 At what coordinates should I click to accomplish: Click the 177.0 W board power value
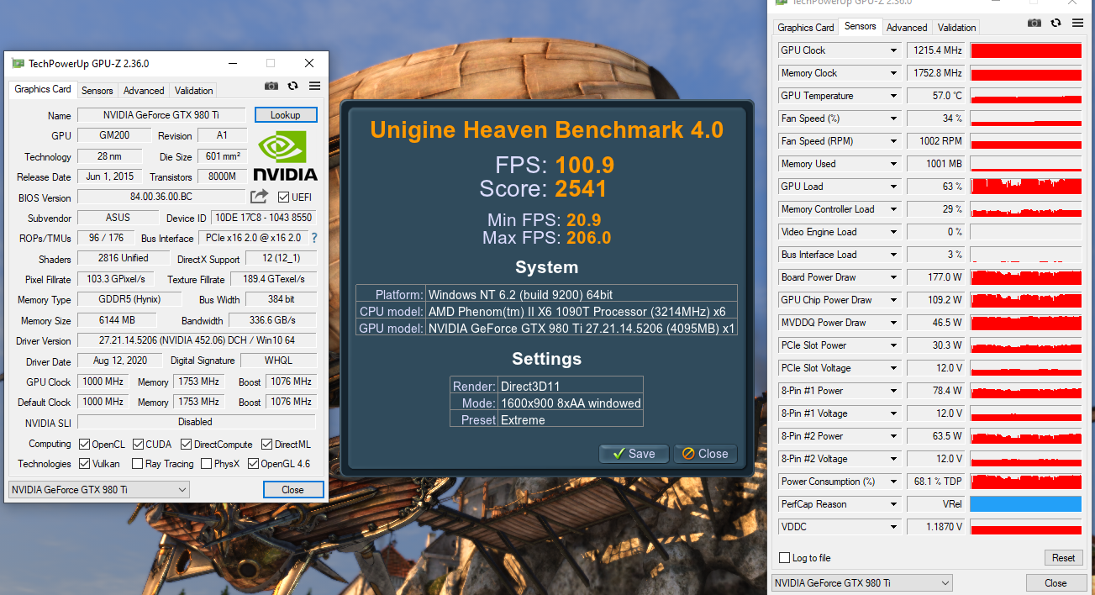pos(937,277)
